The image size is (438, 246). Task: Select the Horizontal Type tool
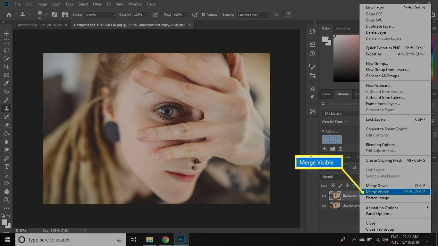(6, 167)
